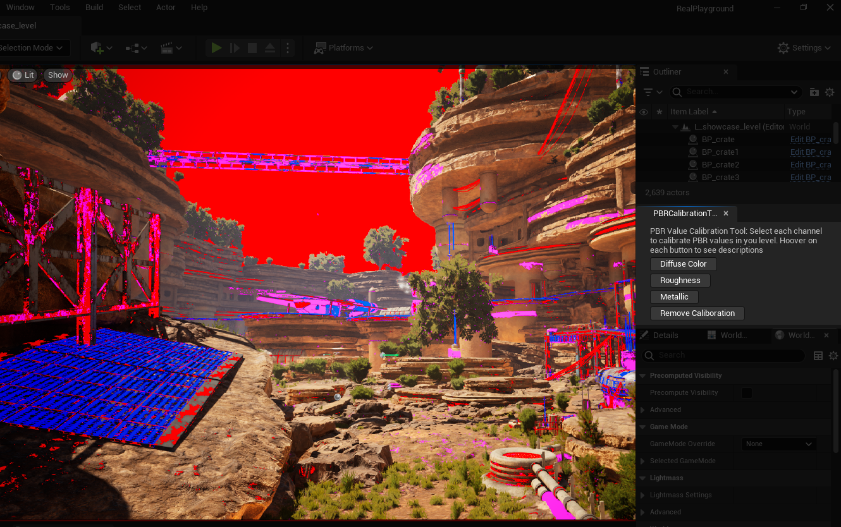Open the World Settings gear options
Viewport: 841px width, 527px height.
click(x=833, y=356)
